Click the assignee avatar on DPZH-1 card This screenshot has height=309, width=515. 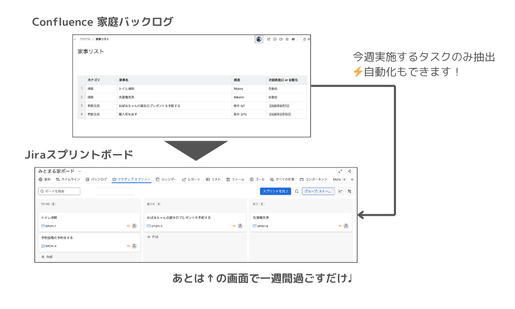pos(134,226)
